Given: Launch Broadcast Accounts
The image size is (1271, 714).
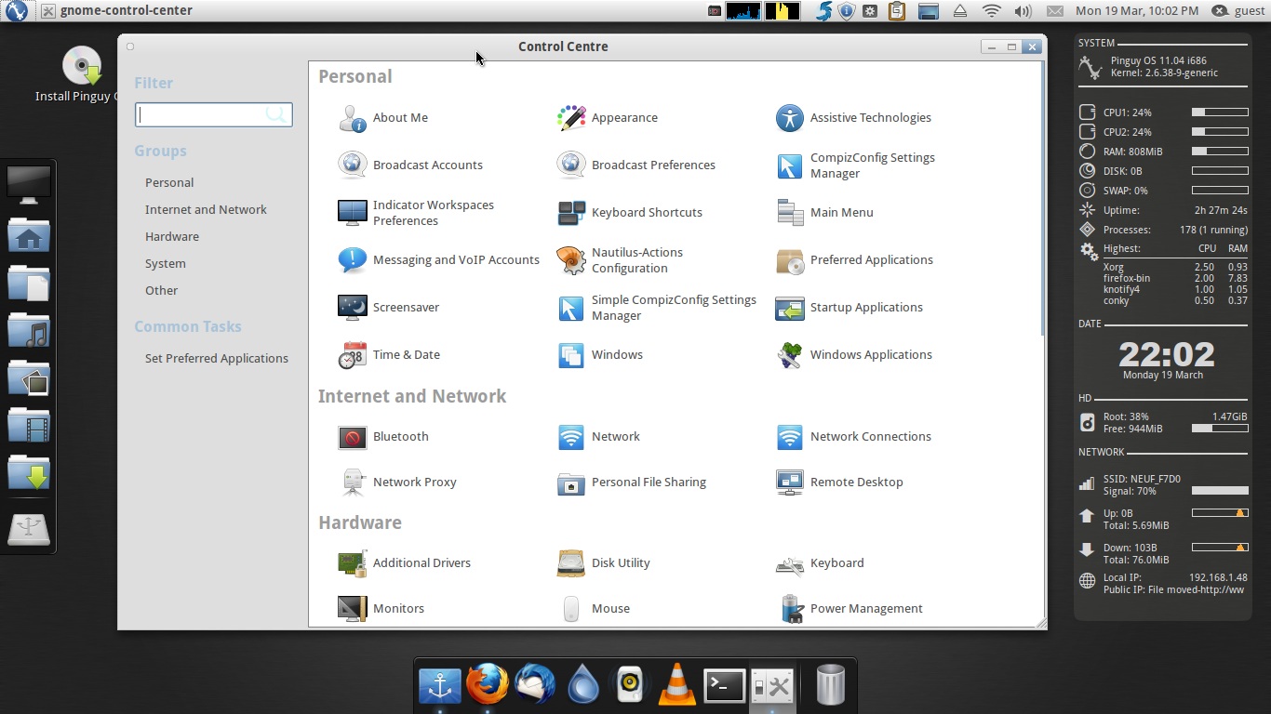Looking at the screenshot, I should pyautogui.click(x=410, y=165).
